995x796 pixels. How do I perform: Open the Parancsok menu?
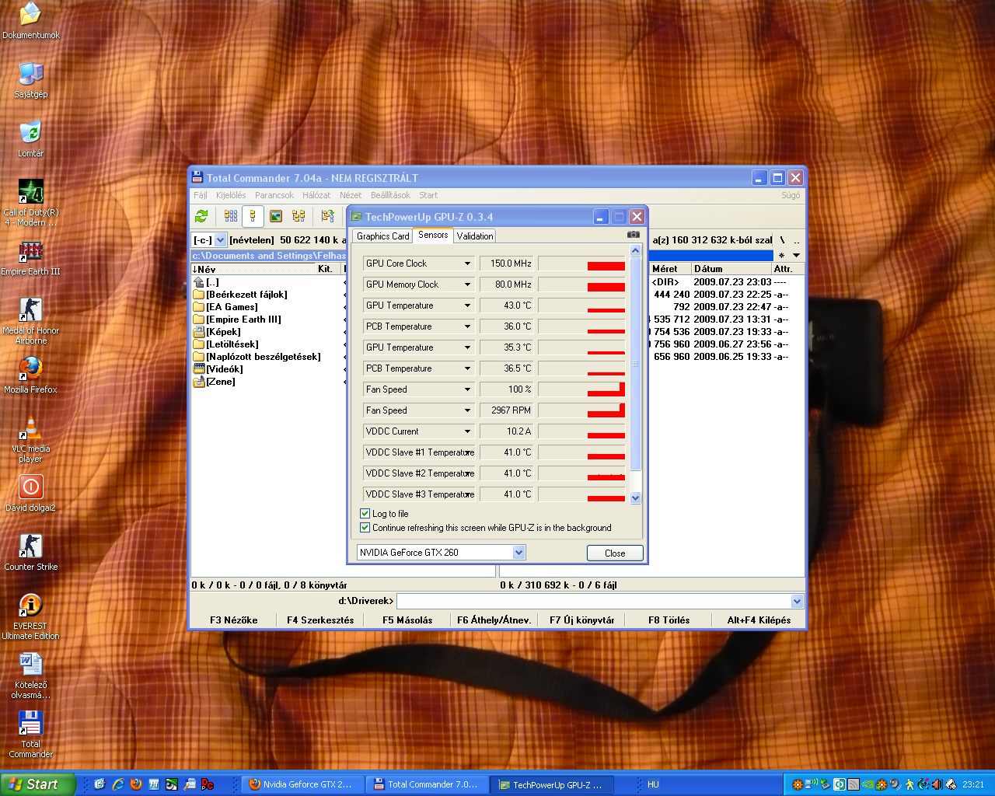(x=274, y=195)
